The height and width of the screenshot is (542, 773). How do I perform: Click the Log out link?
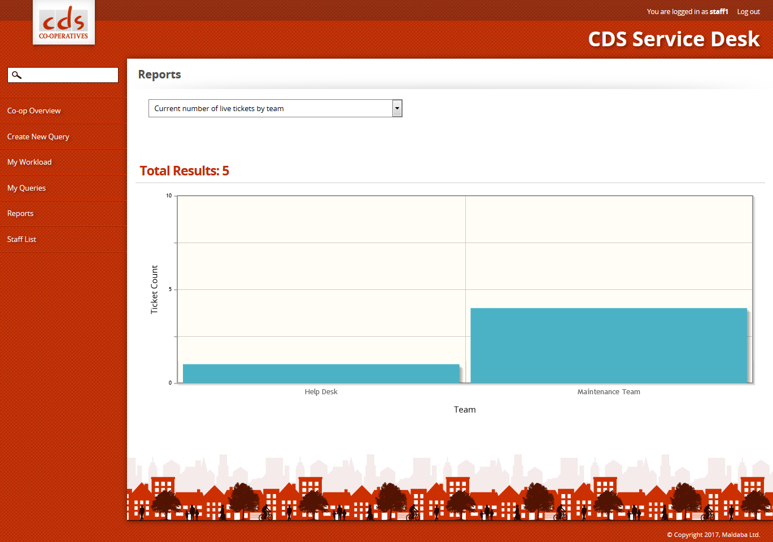[x=748, y=12]
